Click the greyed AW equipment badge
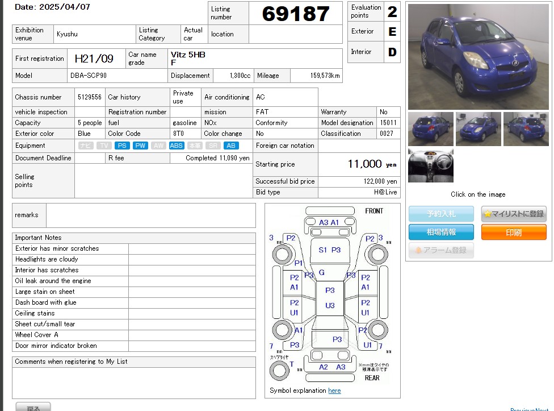The width and height of the screenshot is (554, 411). click(158, 146)
